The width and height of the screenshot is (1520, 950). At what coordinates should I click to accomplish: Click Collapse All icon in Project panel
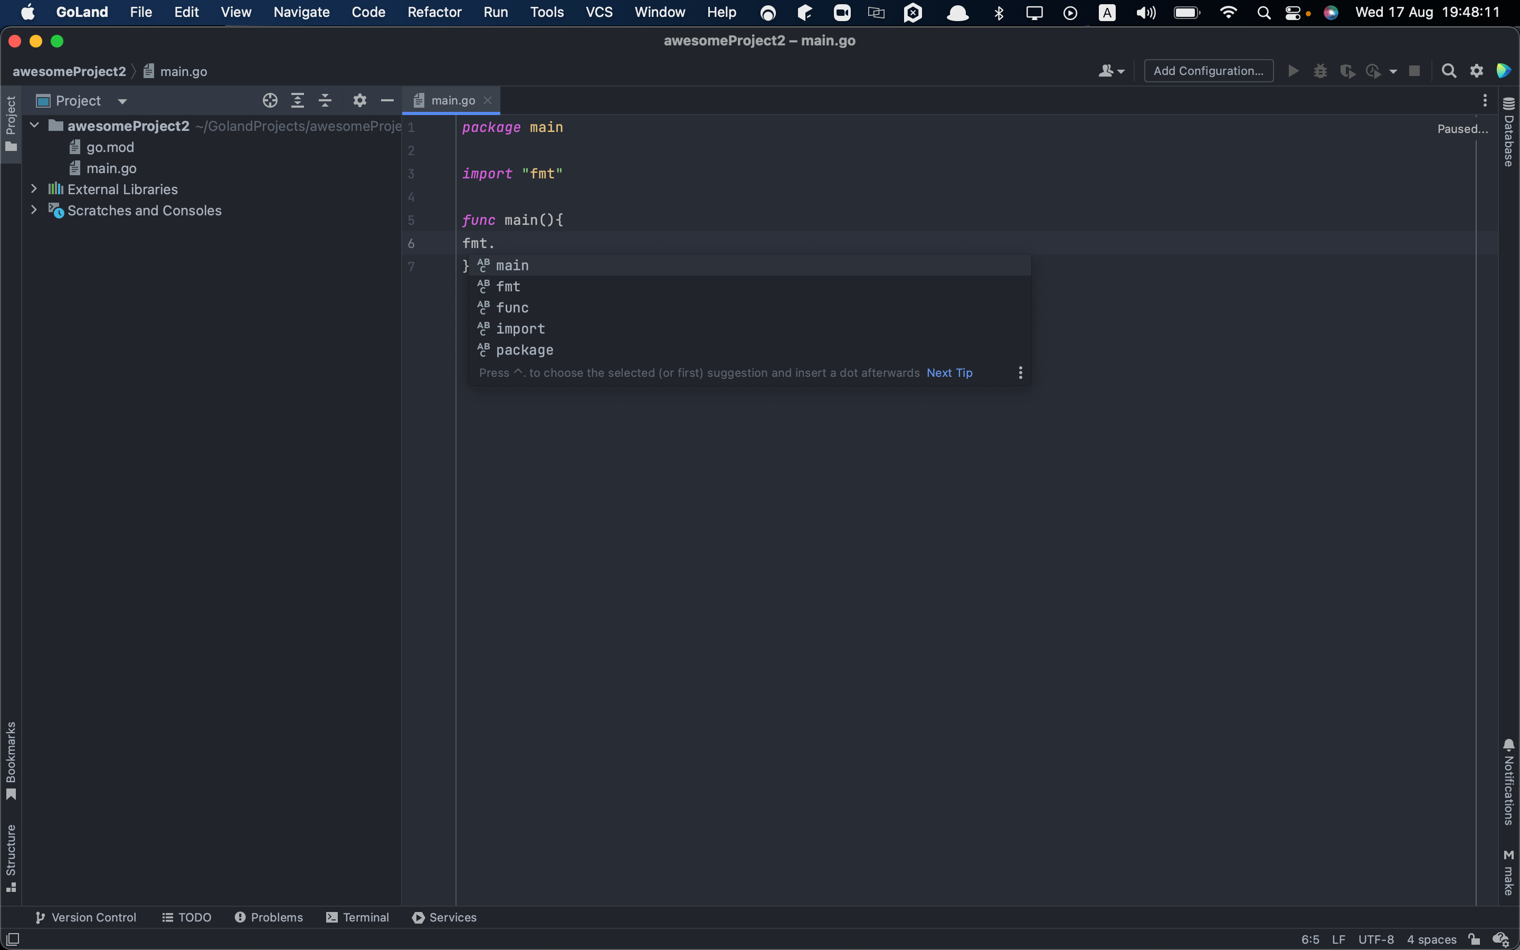pos(325,100)
